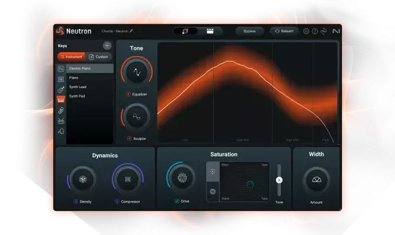Open help via question mark icon

[314, 31]
